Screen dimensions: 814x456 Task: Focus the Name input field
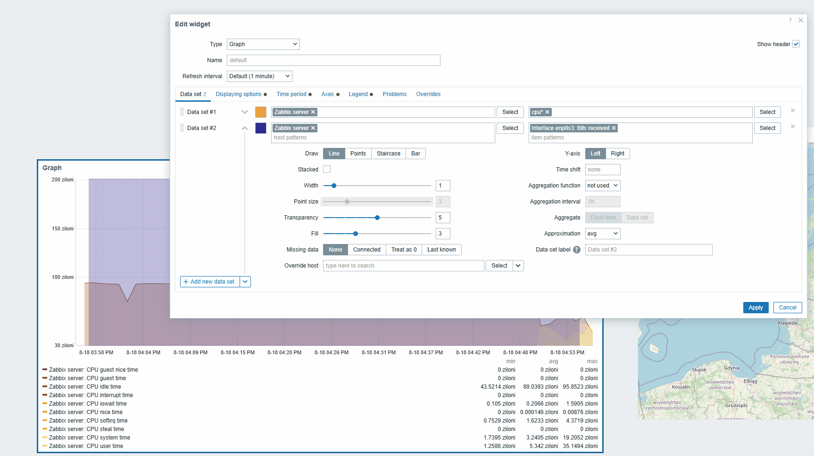click(x=333, y=60)
